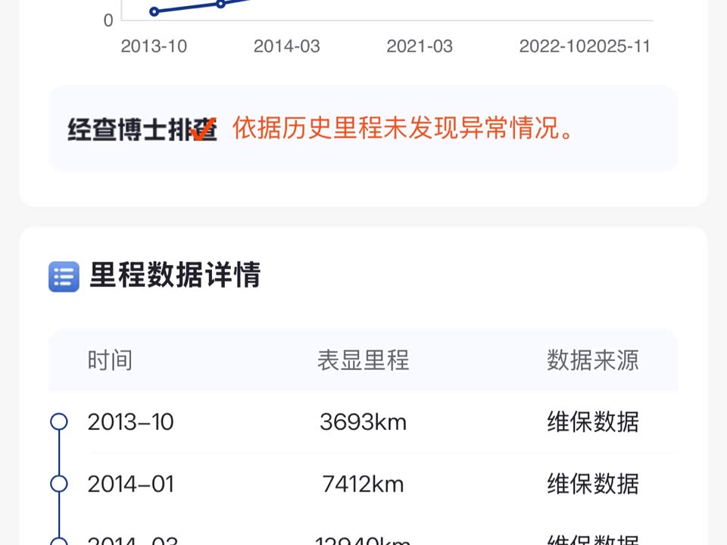Select the timeline circle for the 3693km row
This screenshot has height=545, width=727.
click(x=59, y=422)
